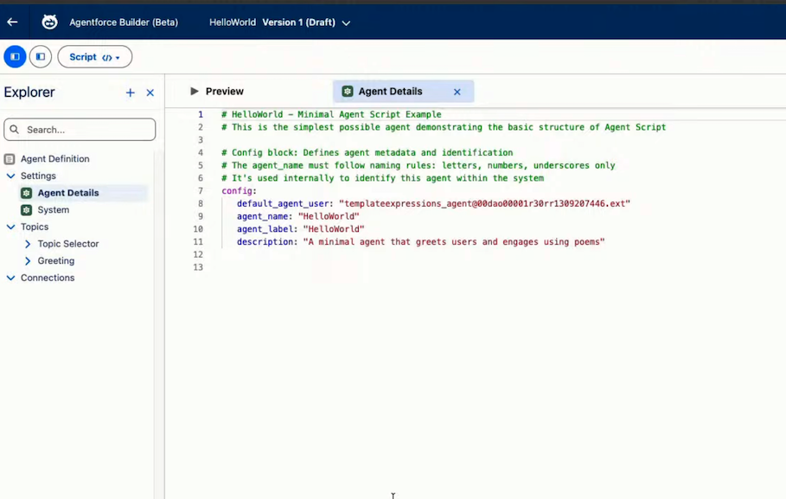This screenshot has height=499, width=786.
Task: Click the Explorer panel heading
Action: coord(29,93)
